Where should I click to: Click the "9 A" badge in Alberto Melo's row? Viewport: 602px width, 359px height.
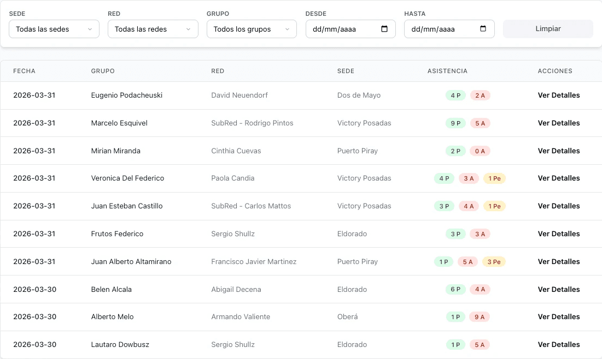click(x=480, y=316)
